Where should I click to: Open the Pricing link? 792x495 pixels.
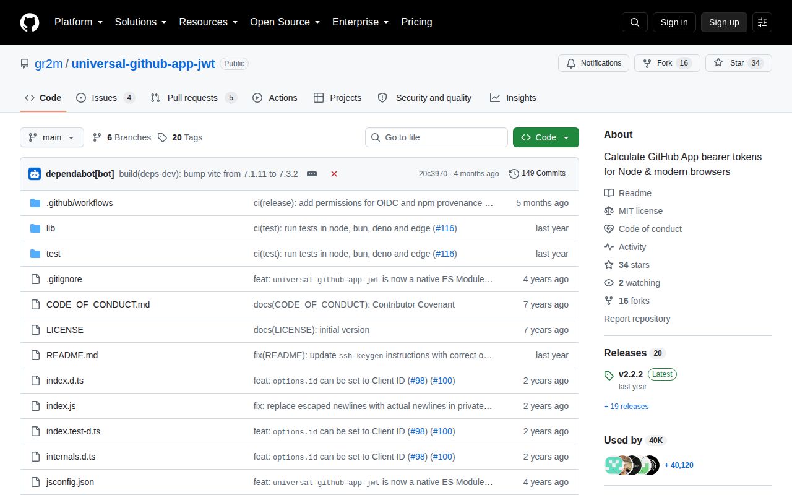(416, 22)
